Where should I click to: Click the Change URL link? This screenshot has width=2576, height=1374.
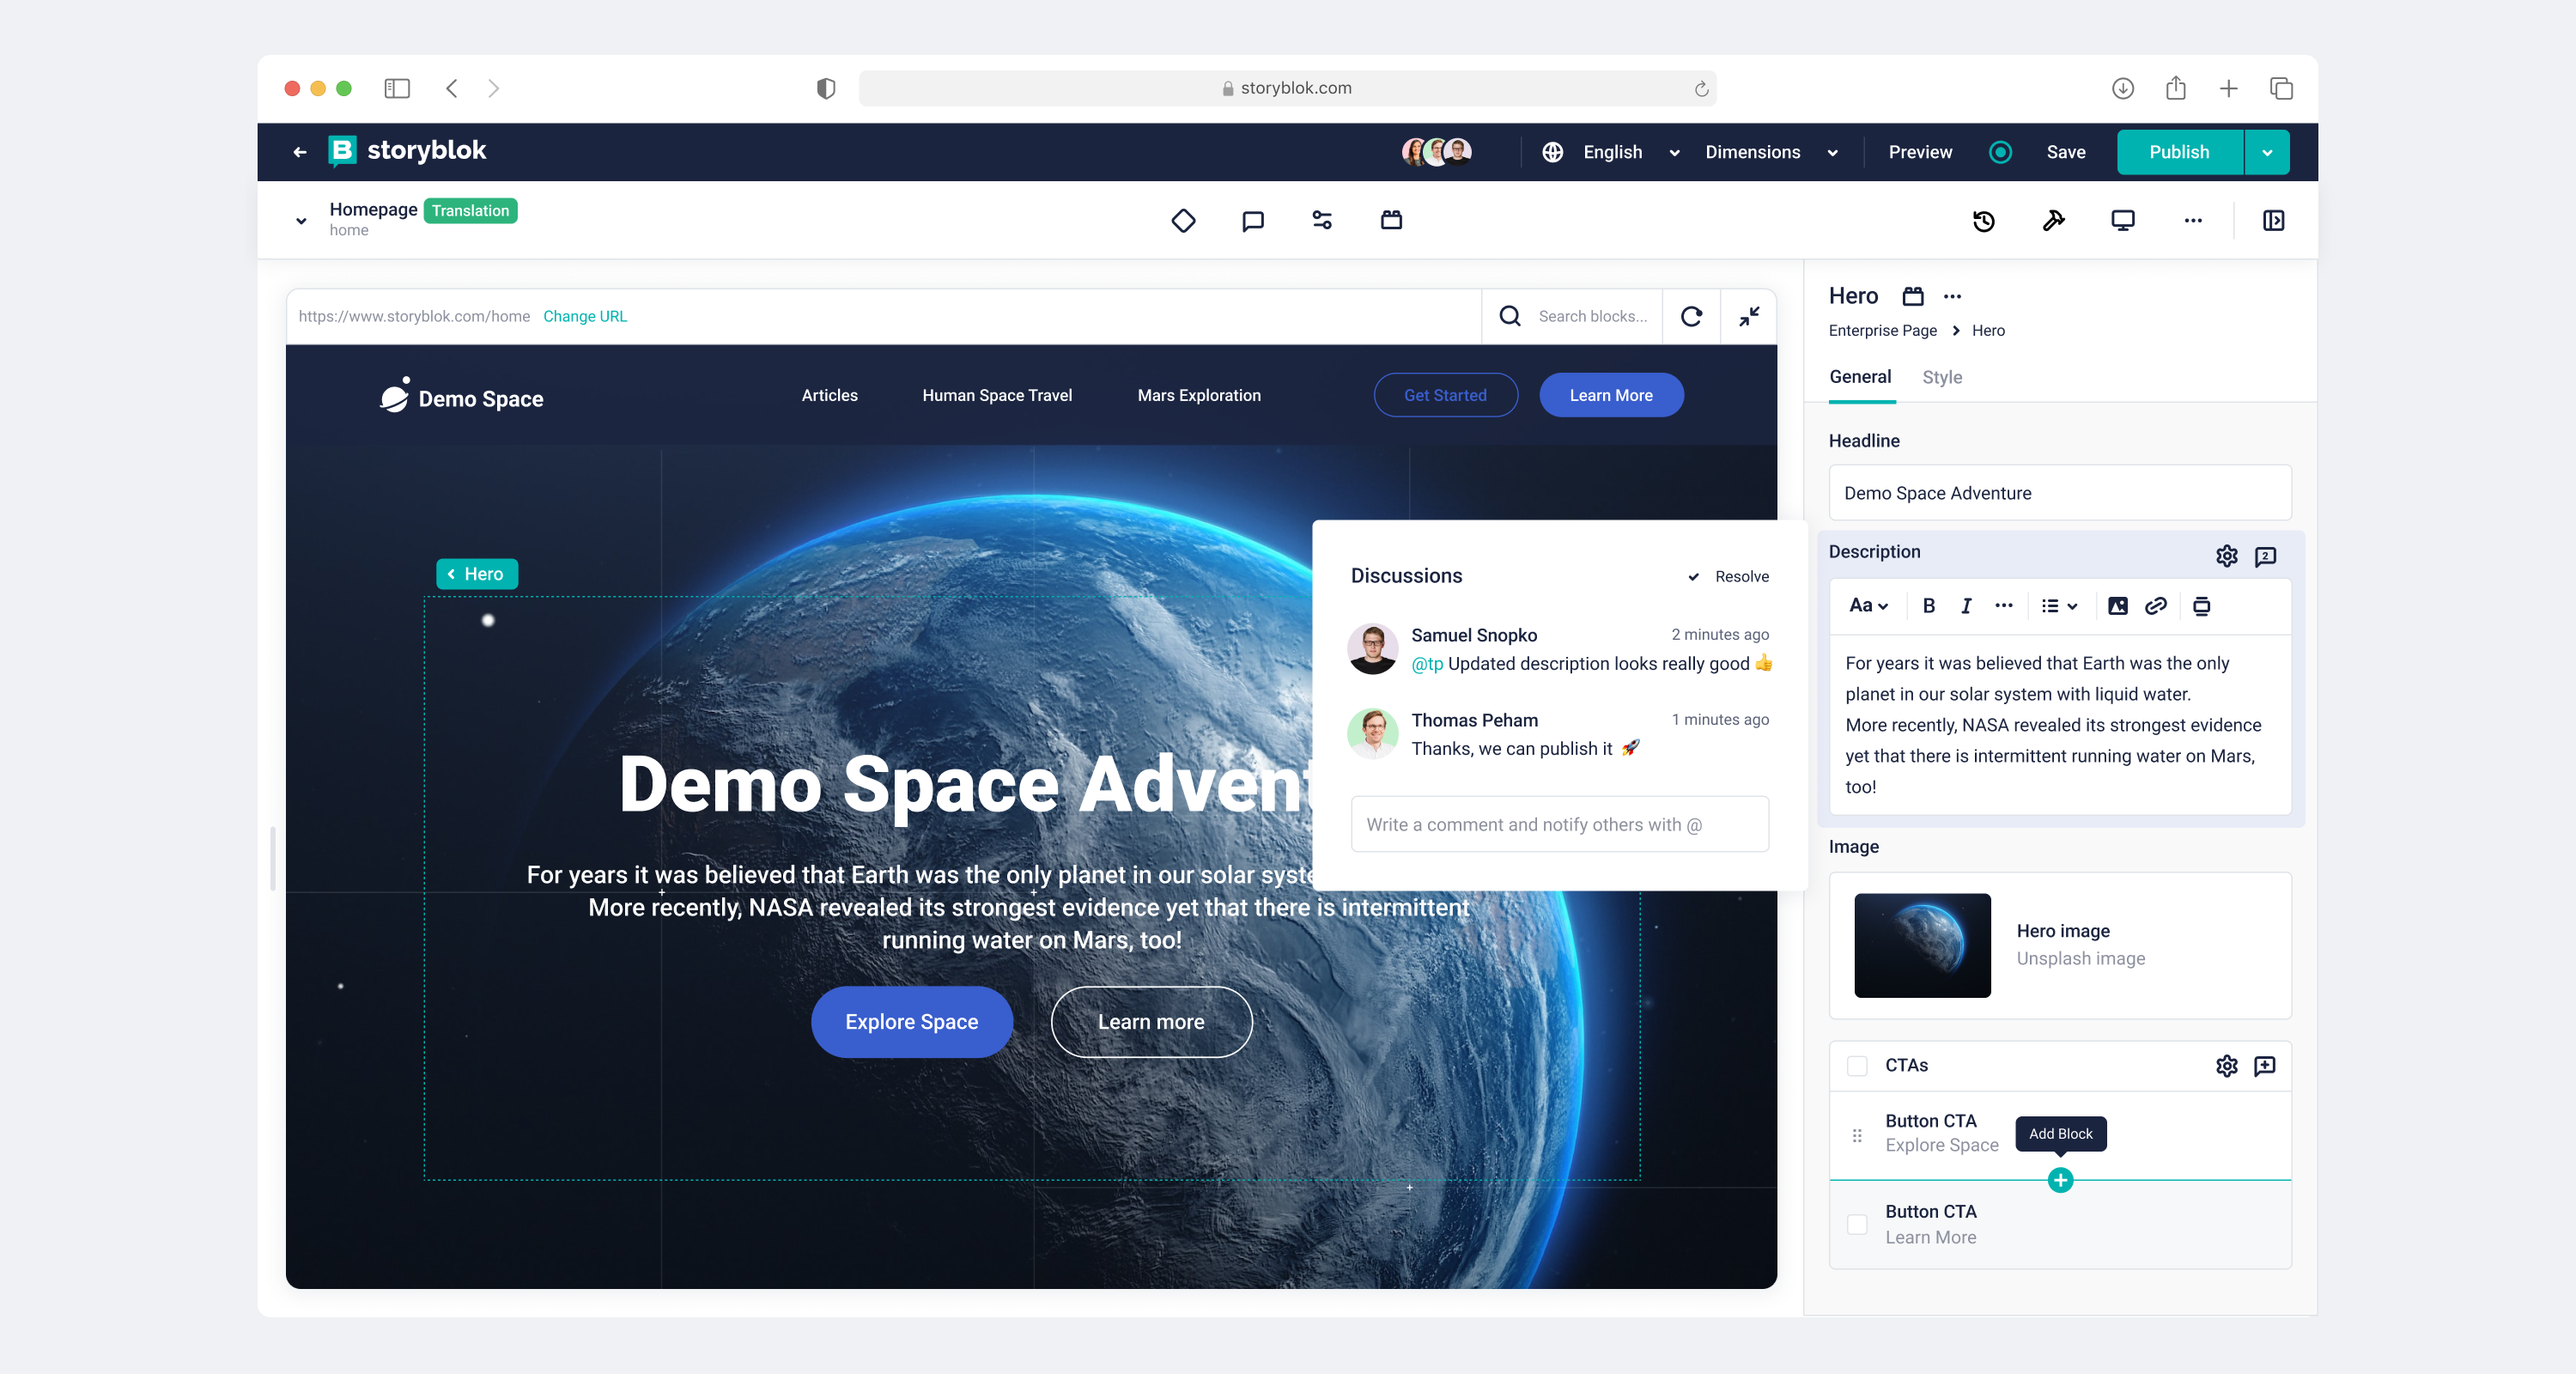pos(585,316)
